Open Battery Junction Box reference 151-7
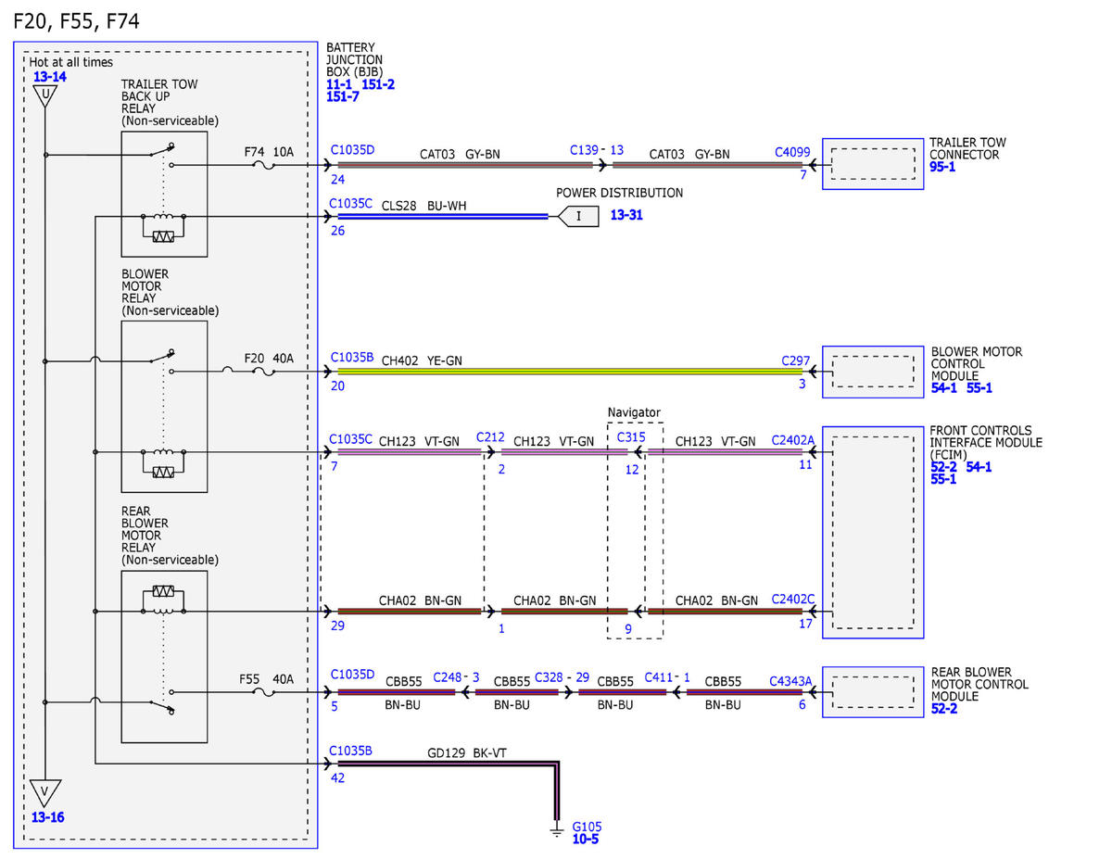The image size is (1112, 859). click(x=343, y=96)
